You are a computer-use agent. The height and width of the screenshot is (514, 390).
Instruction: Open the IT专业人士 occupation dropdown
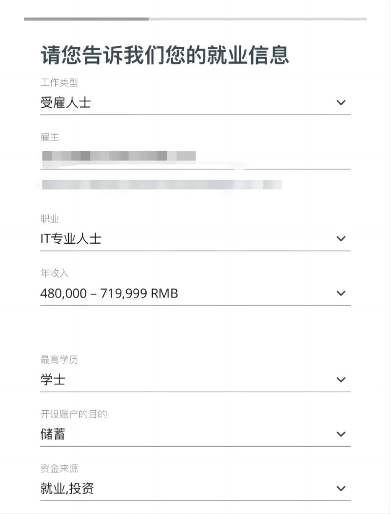(x=195, y=239)
